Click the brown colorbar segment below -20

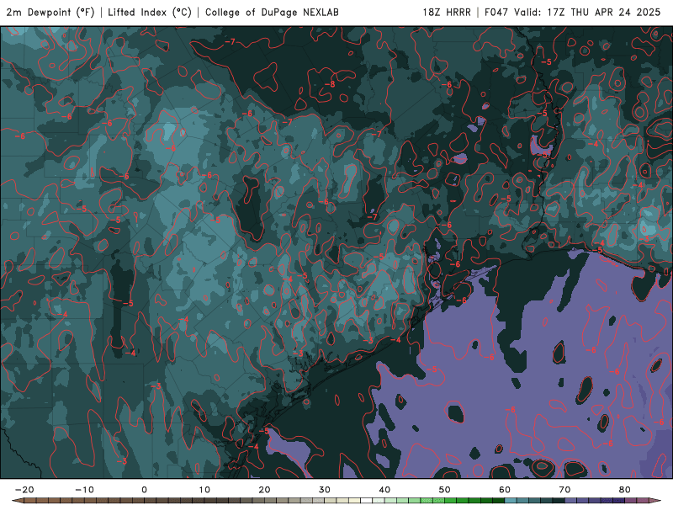click(x=30, y=501)
